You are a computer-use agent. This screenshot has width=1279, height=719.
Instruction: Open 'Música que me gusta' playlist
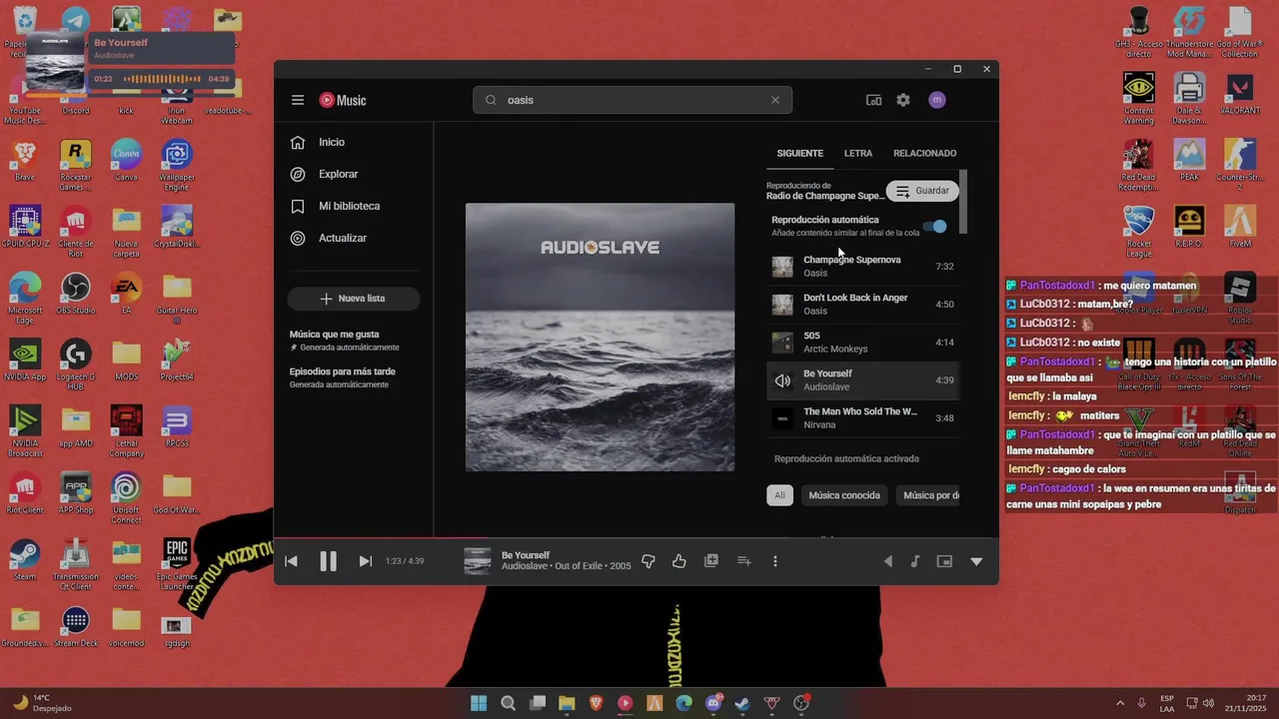pyautogui.click(x=345, y=341)
